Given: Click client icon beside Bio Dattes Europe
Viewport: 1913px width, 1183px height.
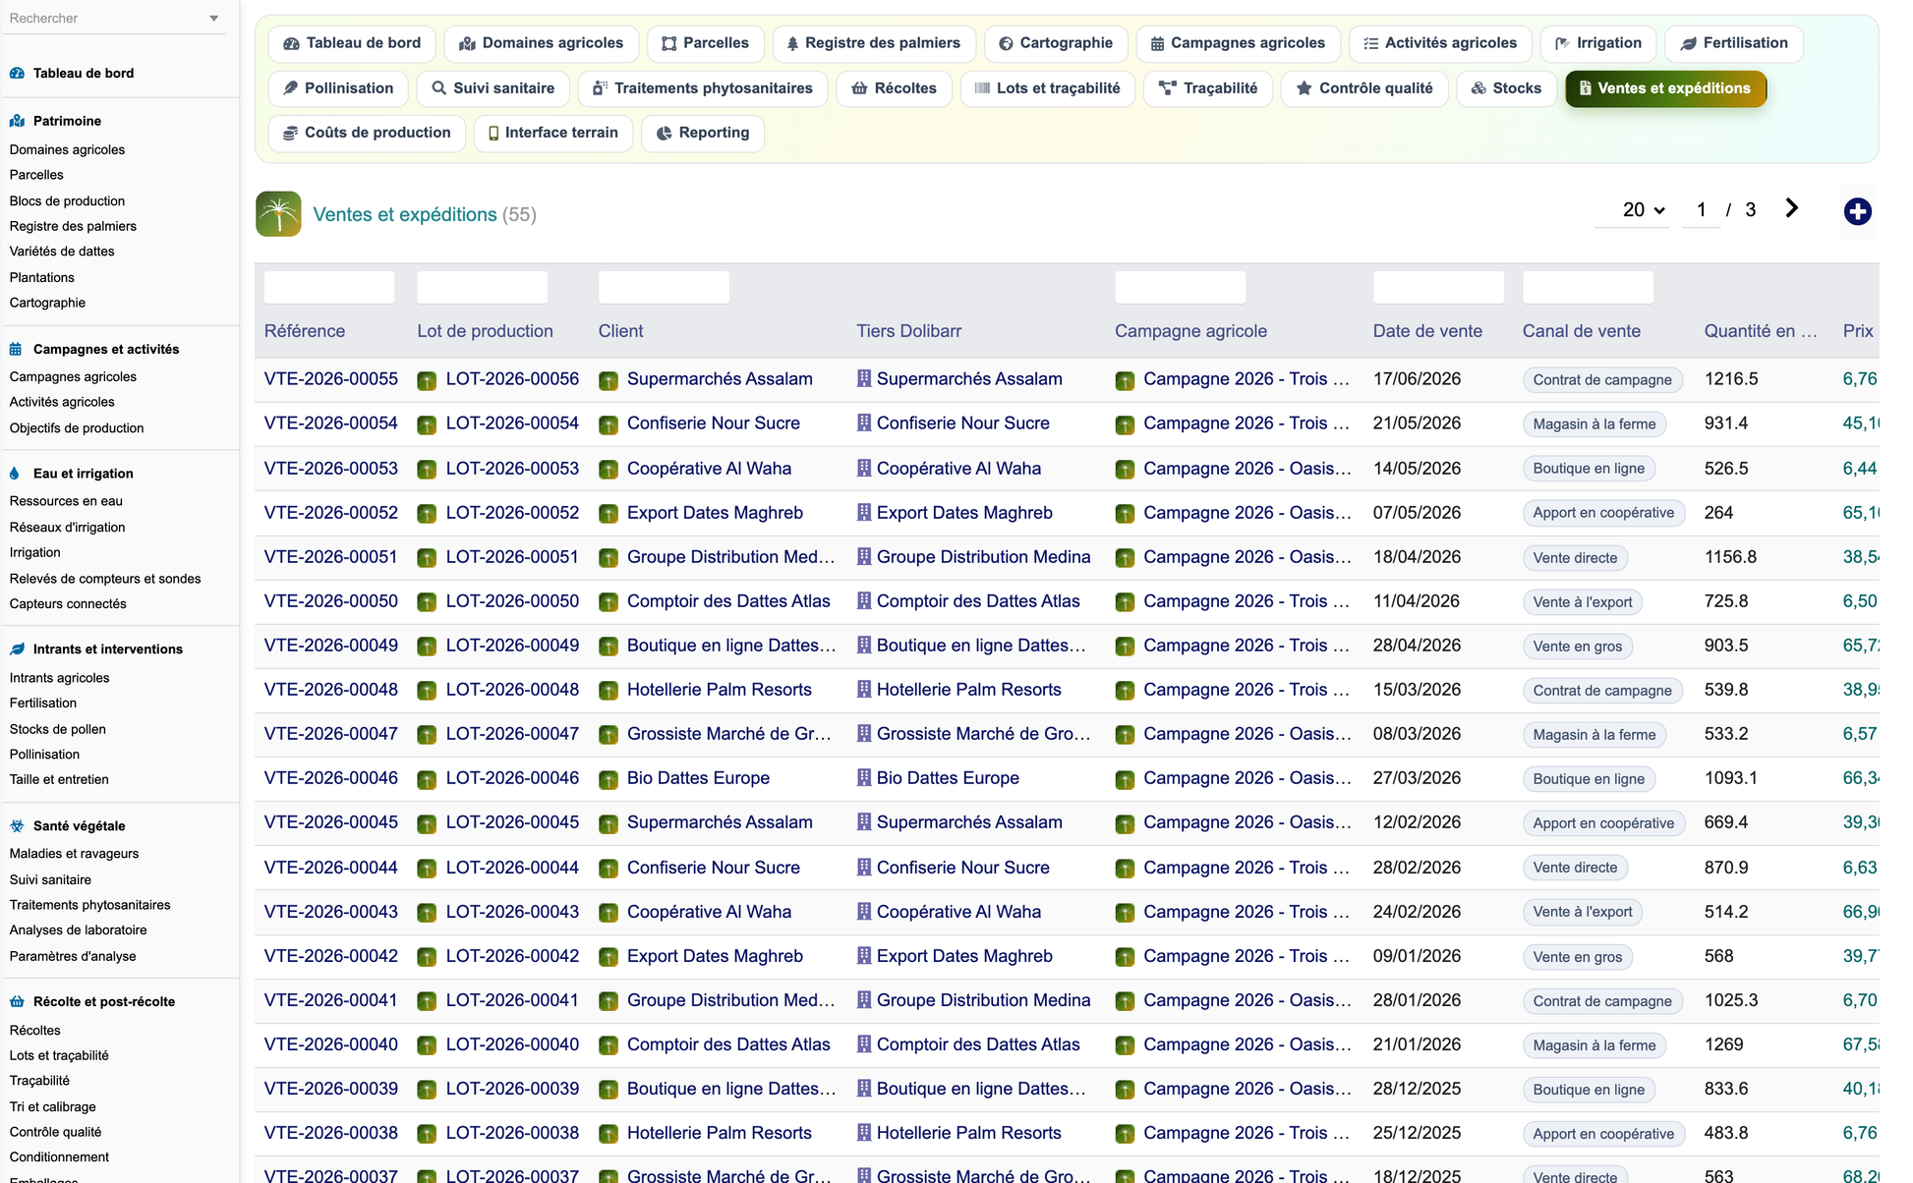Looking at the screenshot, I should tap(609, 779).
